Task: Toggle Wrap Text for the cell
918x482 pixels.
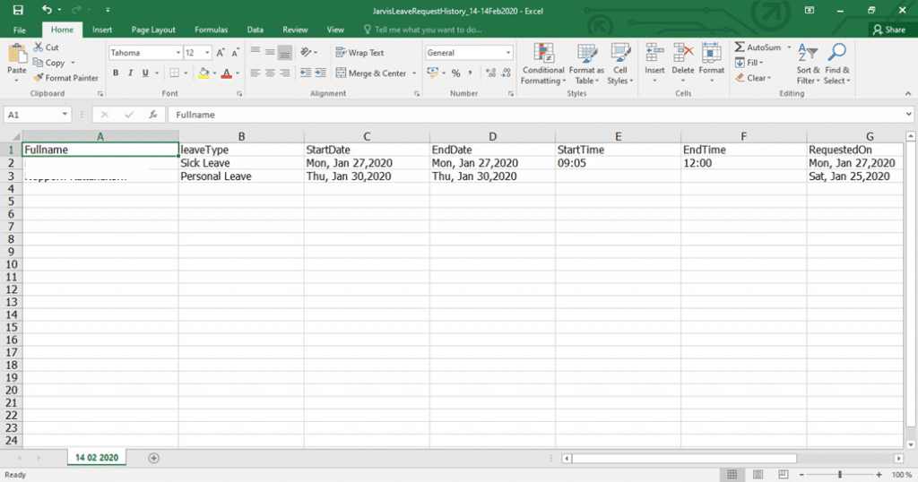Action: 359,53
